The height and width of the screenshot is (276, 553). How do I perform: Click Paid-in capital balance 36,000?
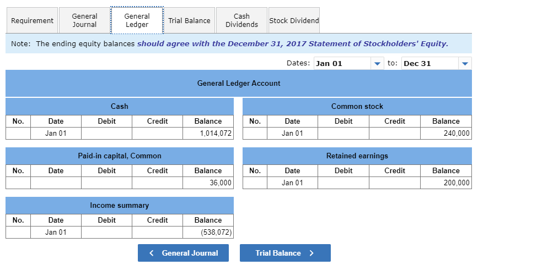[x=208, y=183]
